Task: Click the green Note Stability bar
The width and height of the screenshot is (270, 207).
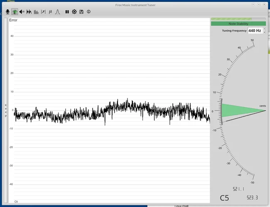Action: (x=238, y=24)
